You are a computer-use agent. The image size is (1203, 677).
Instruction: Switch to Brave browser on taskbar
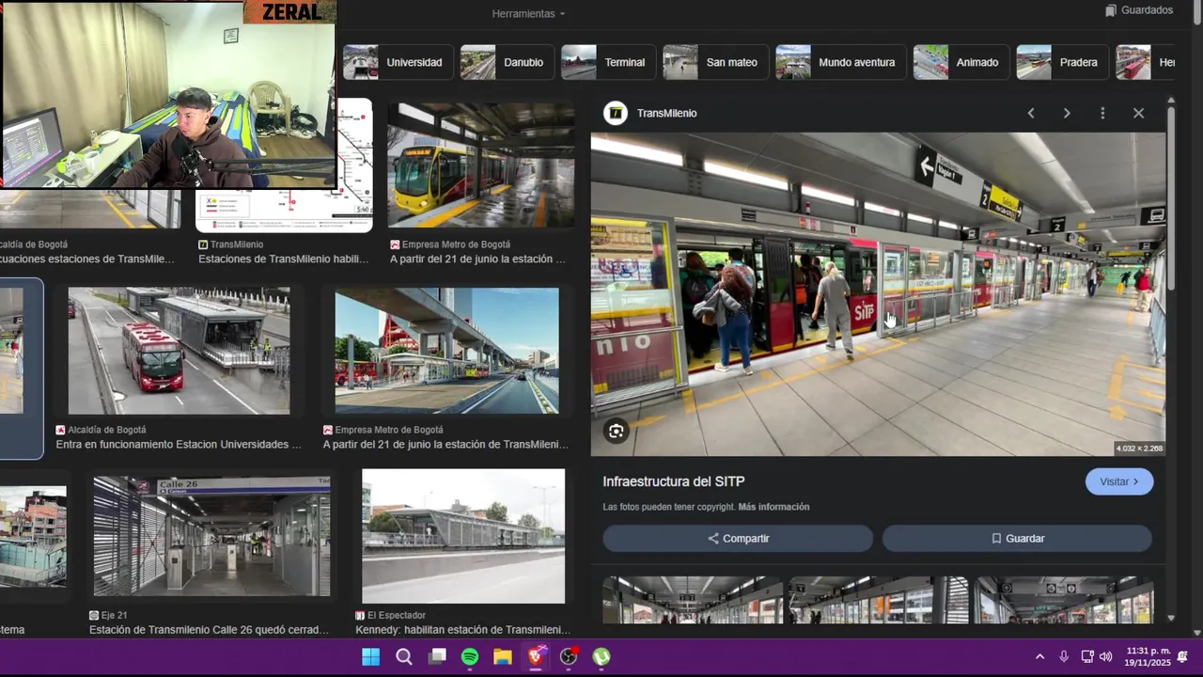click(x=536, y=657)
